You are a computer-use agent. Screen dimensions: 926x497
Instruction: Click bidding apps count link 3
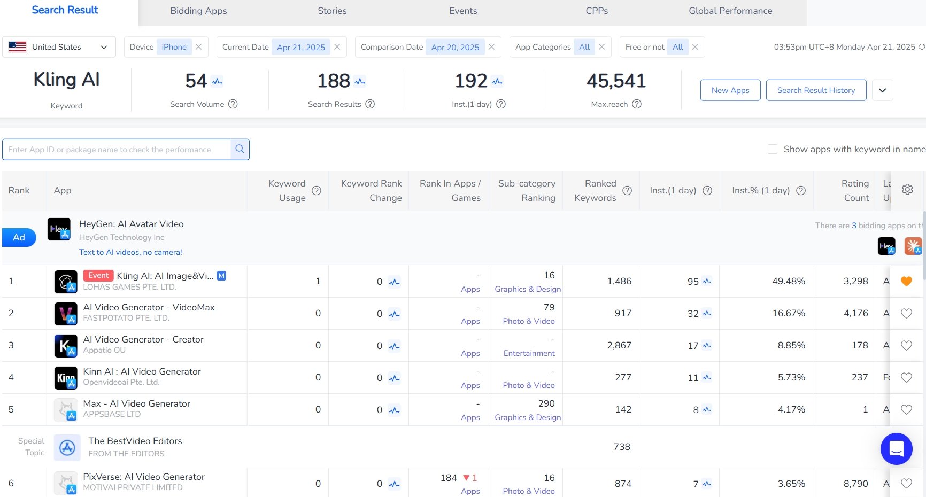854,226
